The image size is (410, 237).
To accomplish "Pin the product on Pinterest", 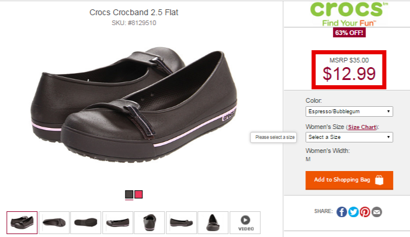I will [365, 212].
